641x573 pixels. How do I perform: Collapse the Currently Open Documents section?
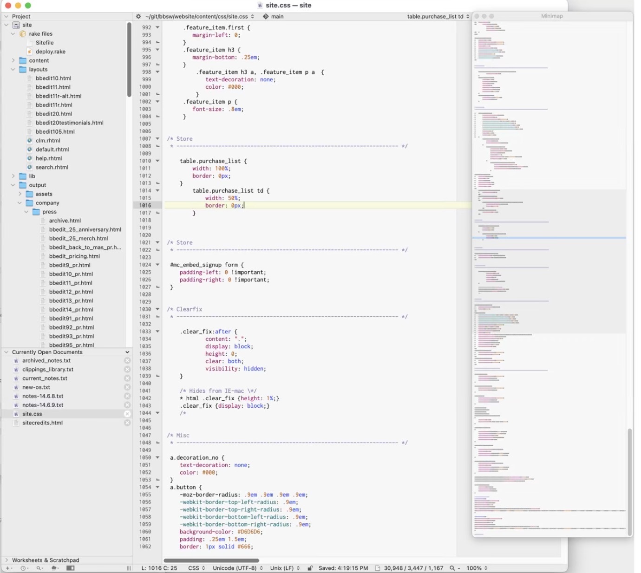[x=6, y=352]
